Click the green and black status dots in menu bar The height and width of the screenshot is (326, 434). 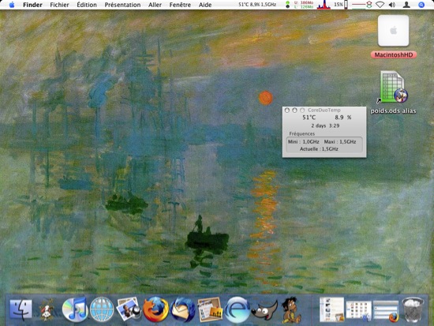pyautogui.click(x=287, y=5)
